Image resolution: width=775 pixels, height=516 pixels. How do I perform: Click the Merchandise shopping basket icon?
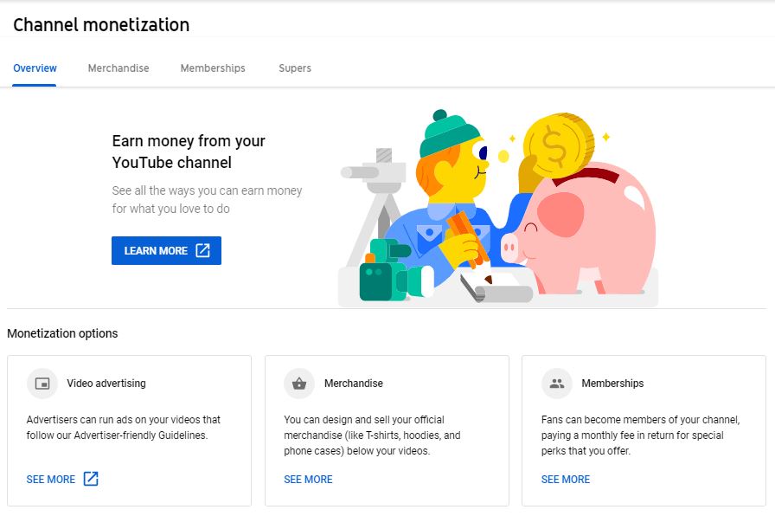point(299,384)
